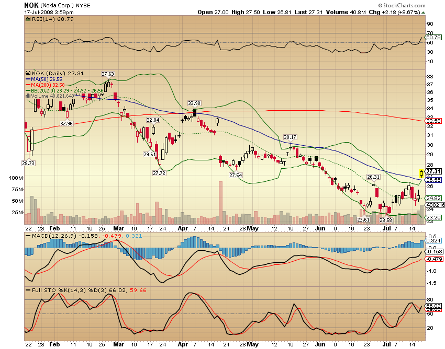
Task: Select the NOK ticker symbol title
Action: click(31, 5)
